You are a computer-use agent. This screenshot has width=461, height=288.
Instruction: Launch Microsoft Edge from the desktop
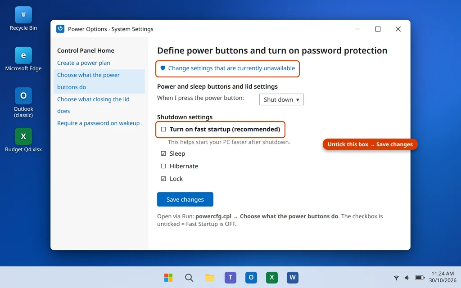pyautogui.click(x=23, y=59)
